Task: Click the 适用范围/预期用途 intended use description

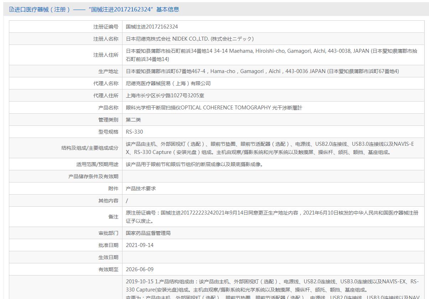Action: pyautogui.click(x=194, y=164)
